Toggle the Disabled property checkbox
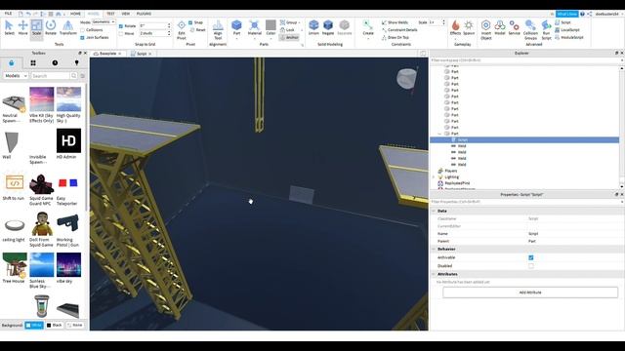 (531, 266)
